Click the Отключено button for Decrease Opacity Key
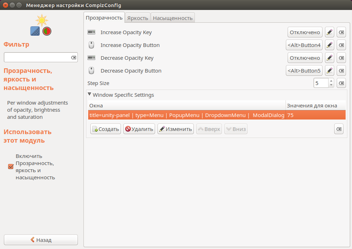This screenshot has width=352, height=249. [x=305, y=58]
